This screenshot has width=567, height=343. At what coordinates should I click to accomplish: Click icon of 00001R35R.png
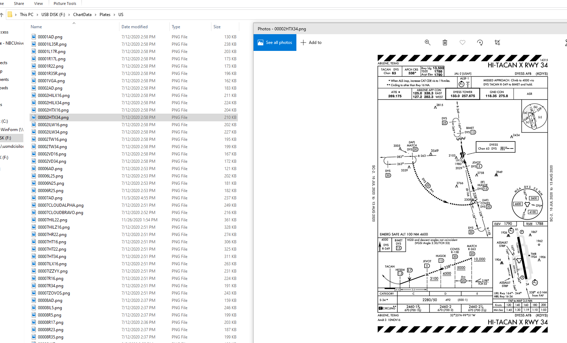34,74
